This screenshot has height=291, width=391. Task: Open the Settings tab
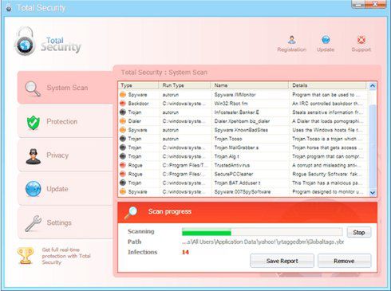(x=65, y=222)
